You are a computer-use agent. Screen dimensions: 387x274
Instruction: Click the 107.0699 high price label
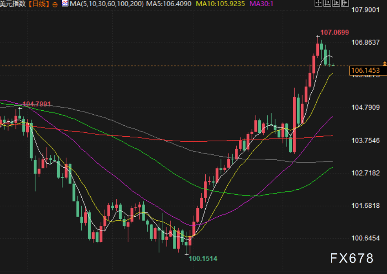[x=334, y=32]
